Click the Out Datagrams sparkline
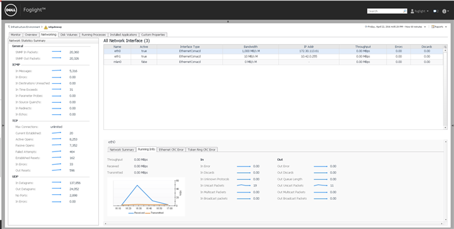The image size is (454, 229). pos(57,189)
